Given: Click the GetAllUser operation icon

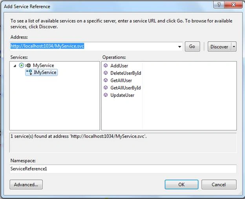Looking at the screenshot, I should tap(106, 80).
